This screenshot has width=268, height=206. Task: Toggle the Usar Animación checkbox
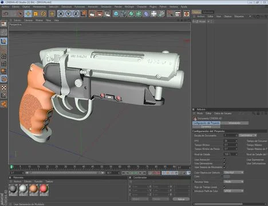coord(224,160)
